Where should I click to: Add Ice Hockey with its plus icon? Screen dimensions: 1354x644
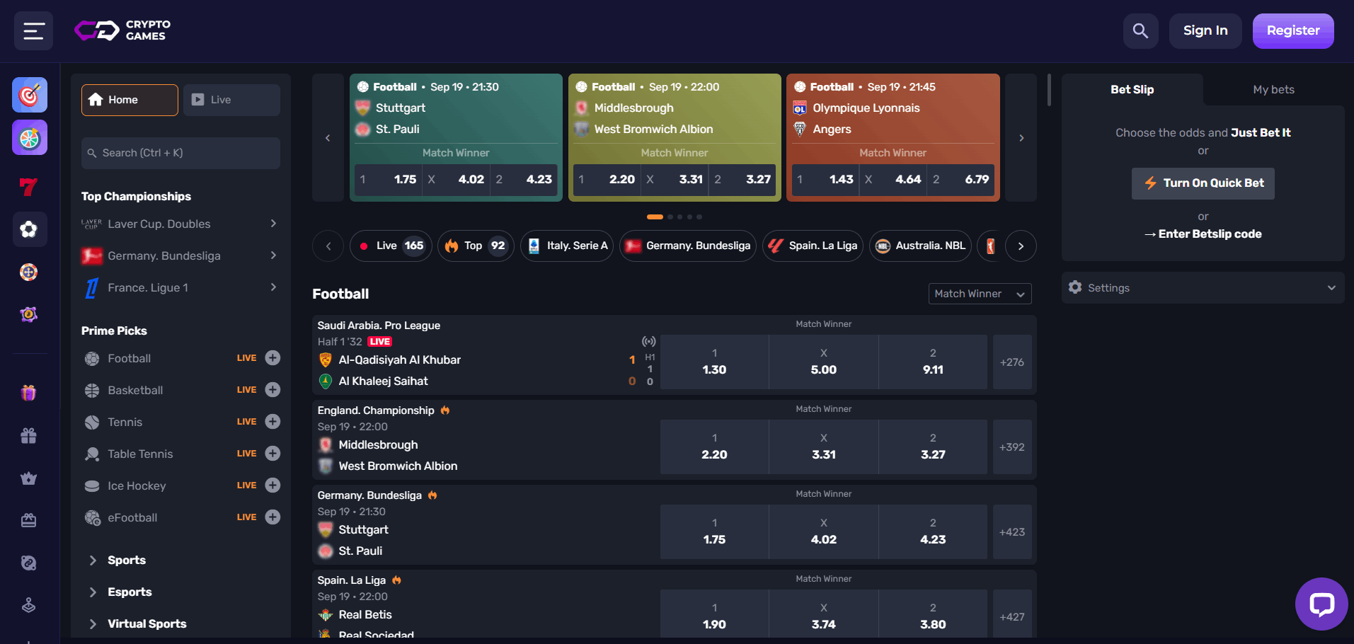(x=272, y=485)
